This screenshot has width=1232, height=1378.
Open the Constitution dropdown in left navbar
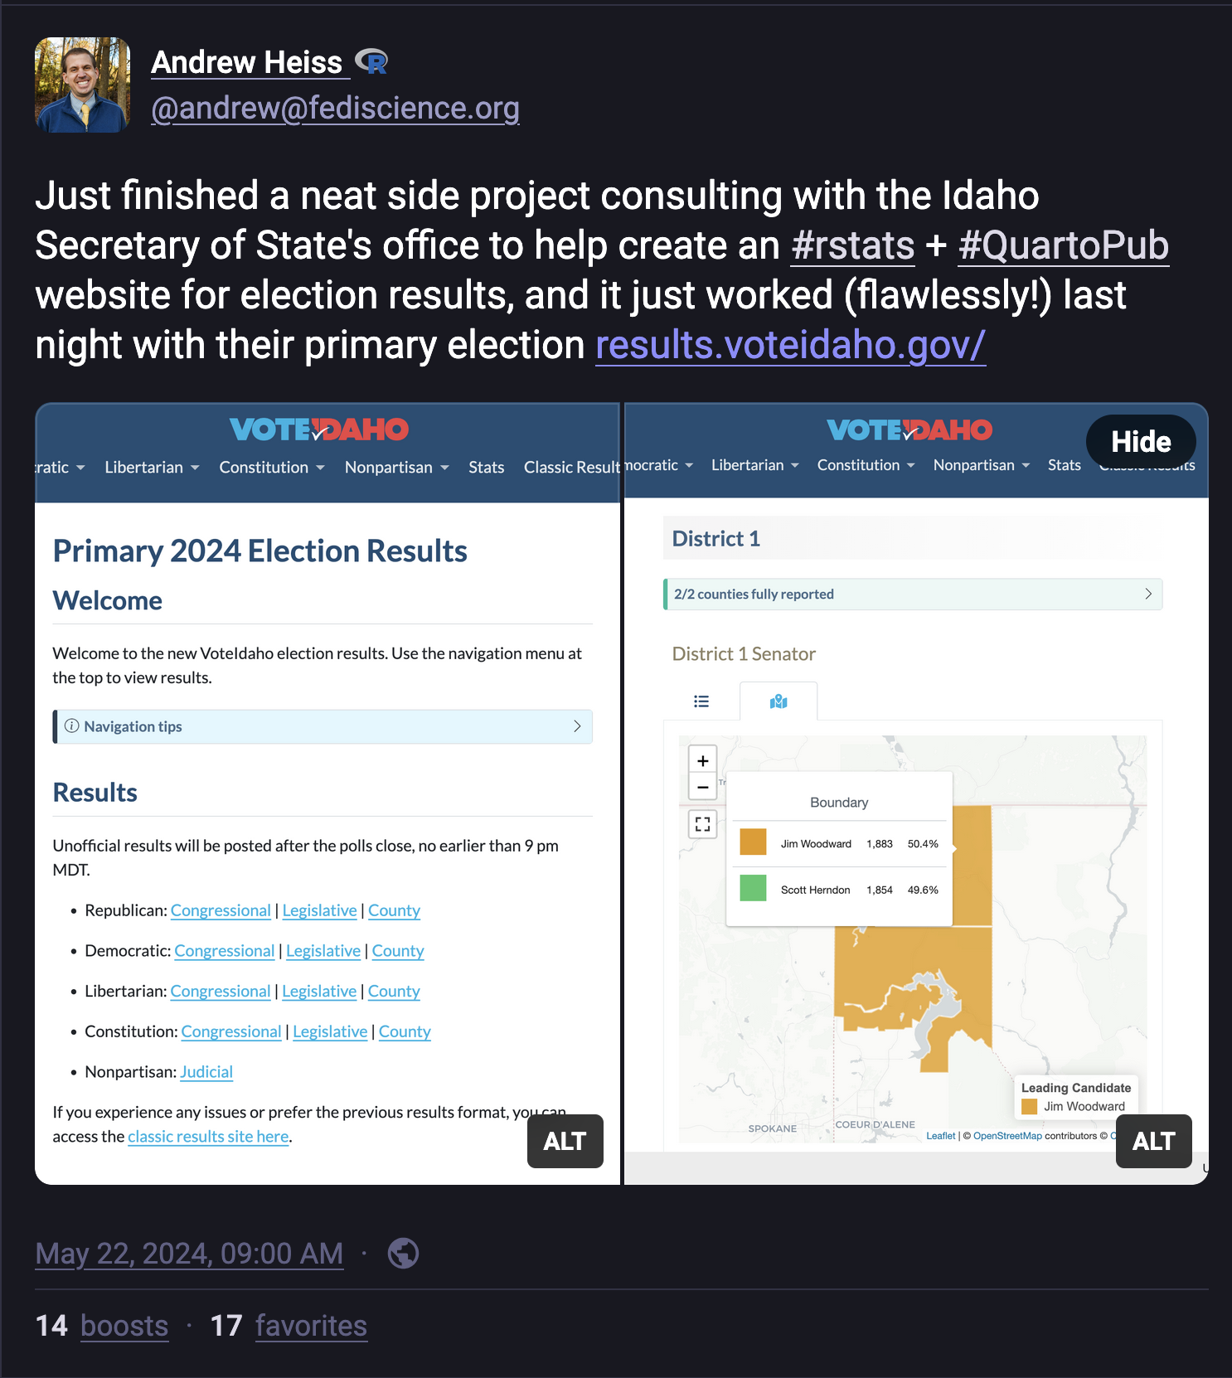[x=271, y=468]
